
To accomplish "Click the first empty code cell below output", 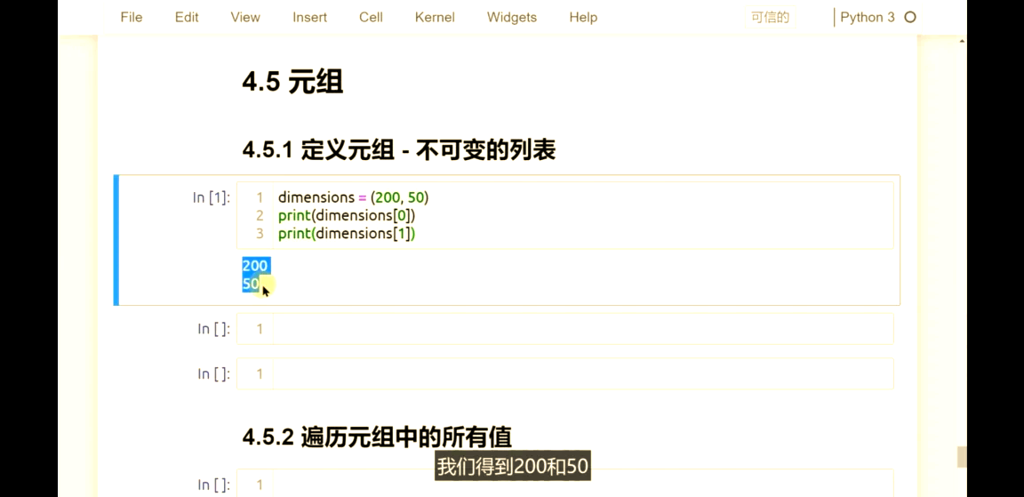I will [x=564, y=328].
